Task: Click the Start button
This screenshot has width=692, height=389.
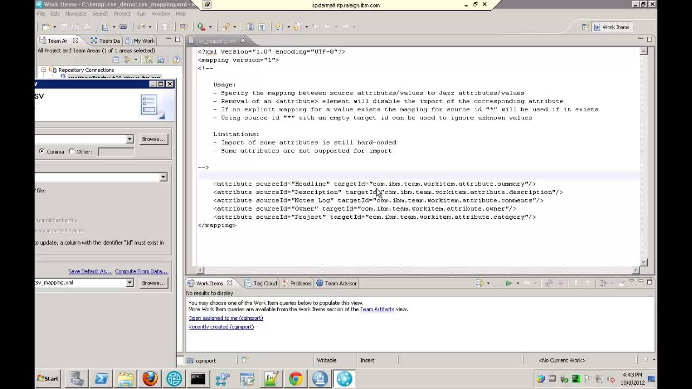Action: (48, 379)
